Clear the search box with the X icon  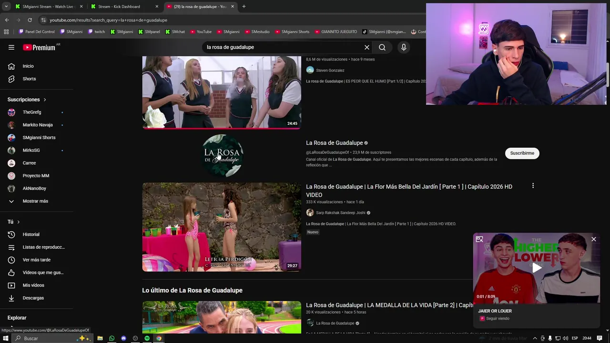coord(367,47)
